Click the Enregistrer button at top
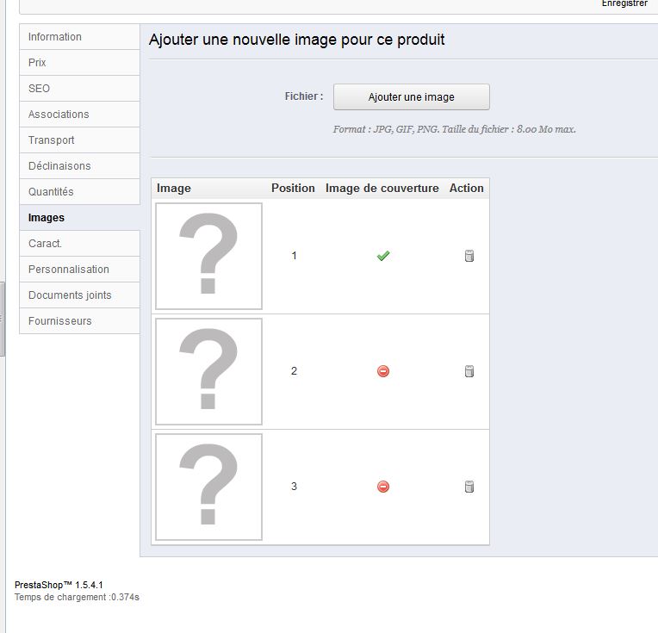 point(624,3)
